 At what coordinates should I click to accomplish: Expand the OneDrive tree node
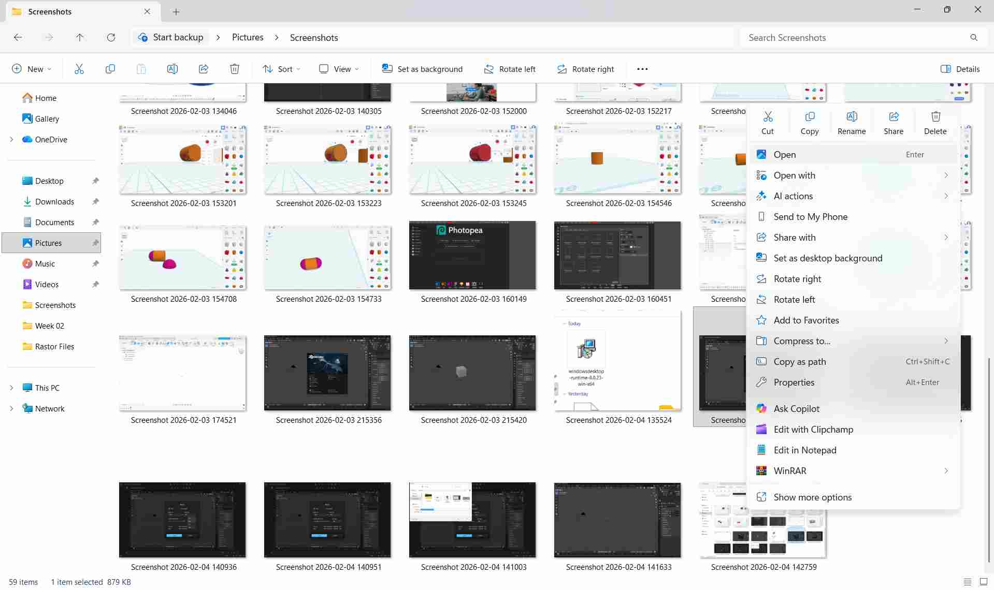(x=11, y=139)
